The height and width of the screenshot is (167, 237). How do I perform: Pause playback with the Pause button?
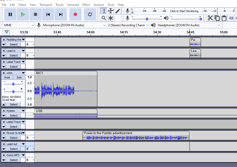10,14
